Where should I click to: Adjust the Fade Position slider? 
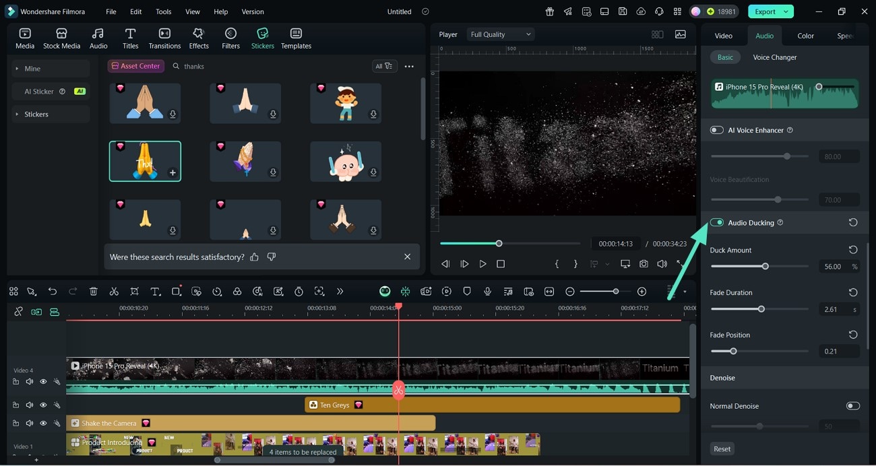[x=759, y=352]
